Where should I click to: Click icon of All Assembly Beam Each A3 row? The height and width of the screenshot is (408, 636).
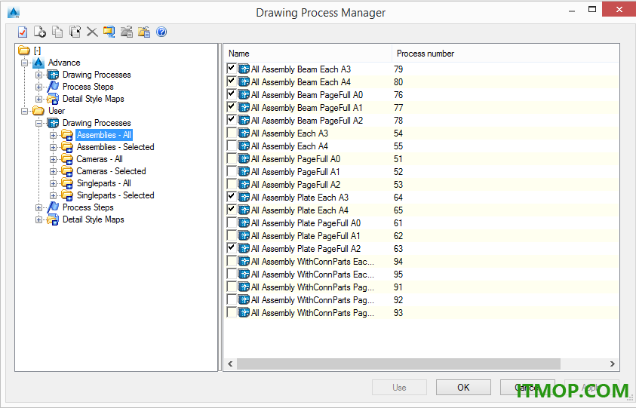click(x=244, y=69)
